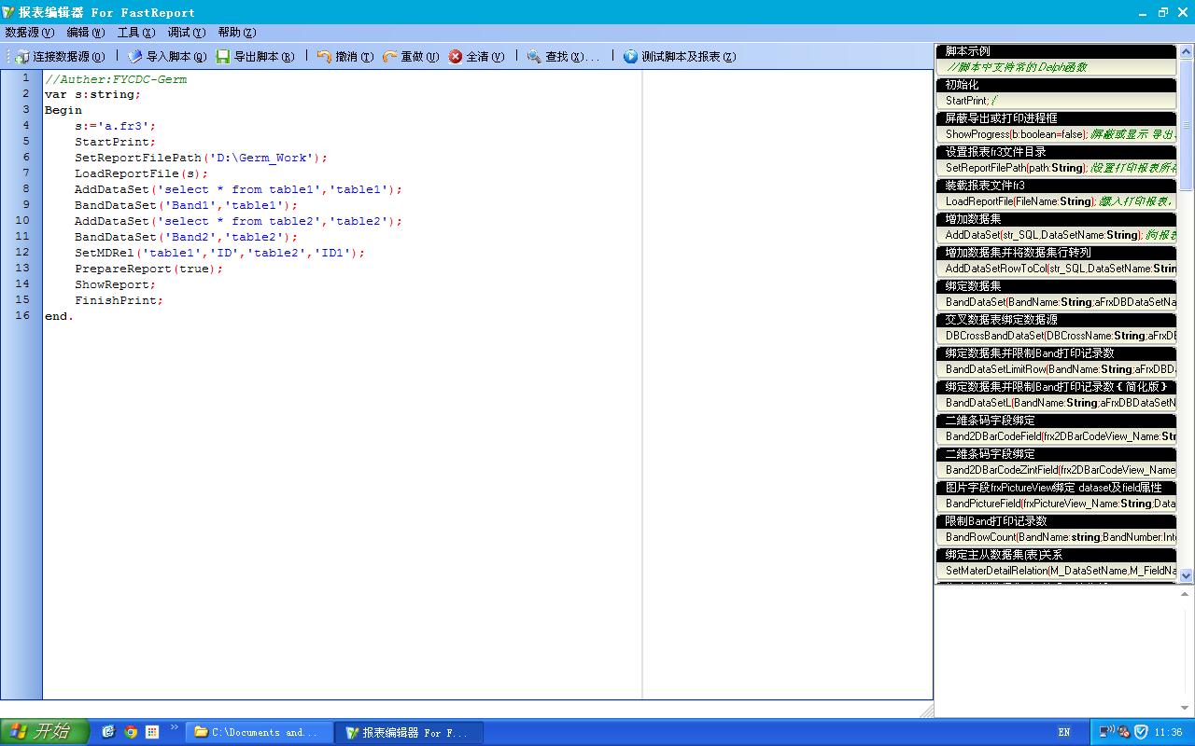
Task: Click the Band2DBarCodeZintField snippet entry
Action: [x=1056, y=469]
